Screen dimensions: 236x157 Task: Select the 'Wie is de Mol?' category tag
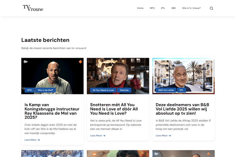click(x=45, y=90)
